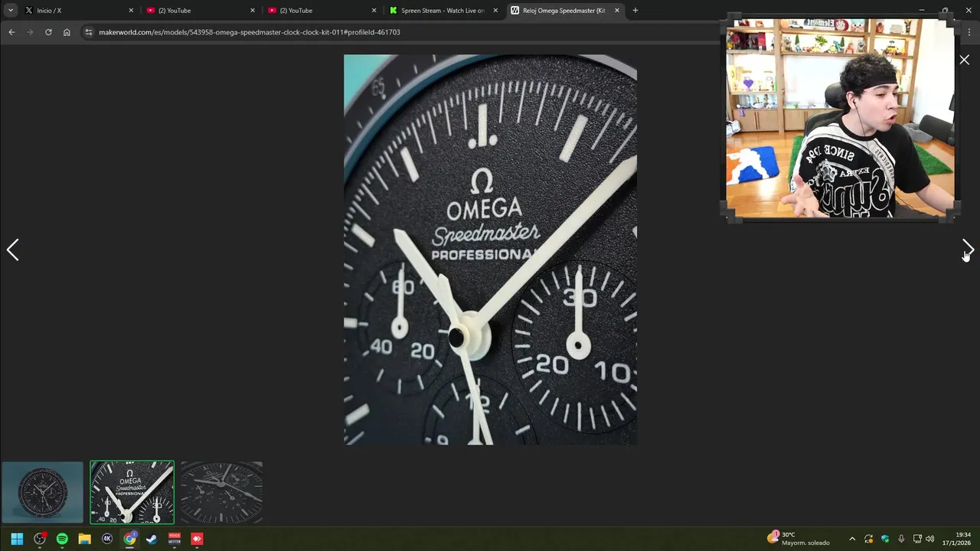Show hidden system tray icons

pyautogui.click(x=852, y=539)
